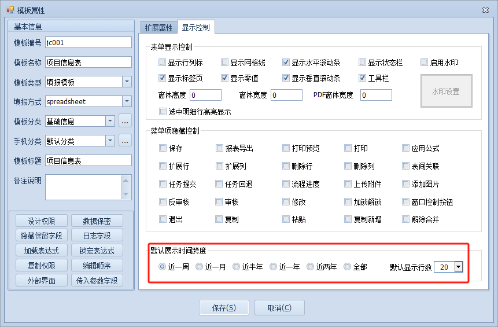498x327 pixels.
Task: Click the ellipsis button beside 模板分类
Action: click(x=125, y=121)
